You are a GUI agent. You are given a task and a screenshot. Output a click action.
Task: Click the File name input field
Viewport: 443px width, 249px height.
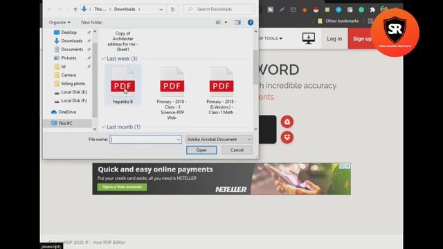(x=143, y=140)
